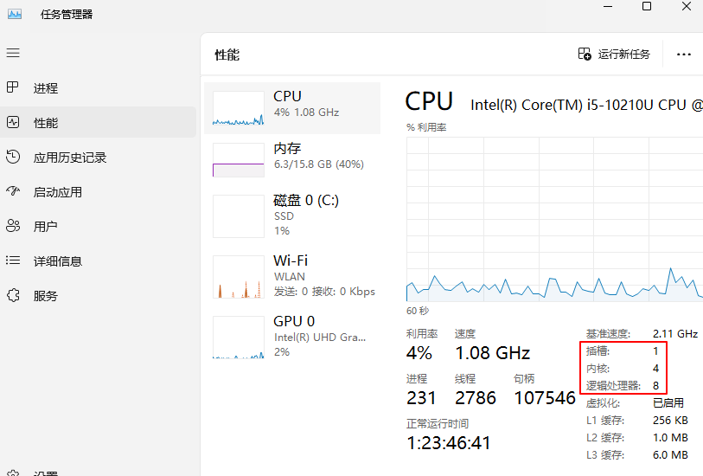The width and height of the screenshot is (703, 476).
Task: Open 应用历史记录 history icon
Action: tap(13, 157)
